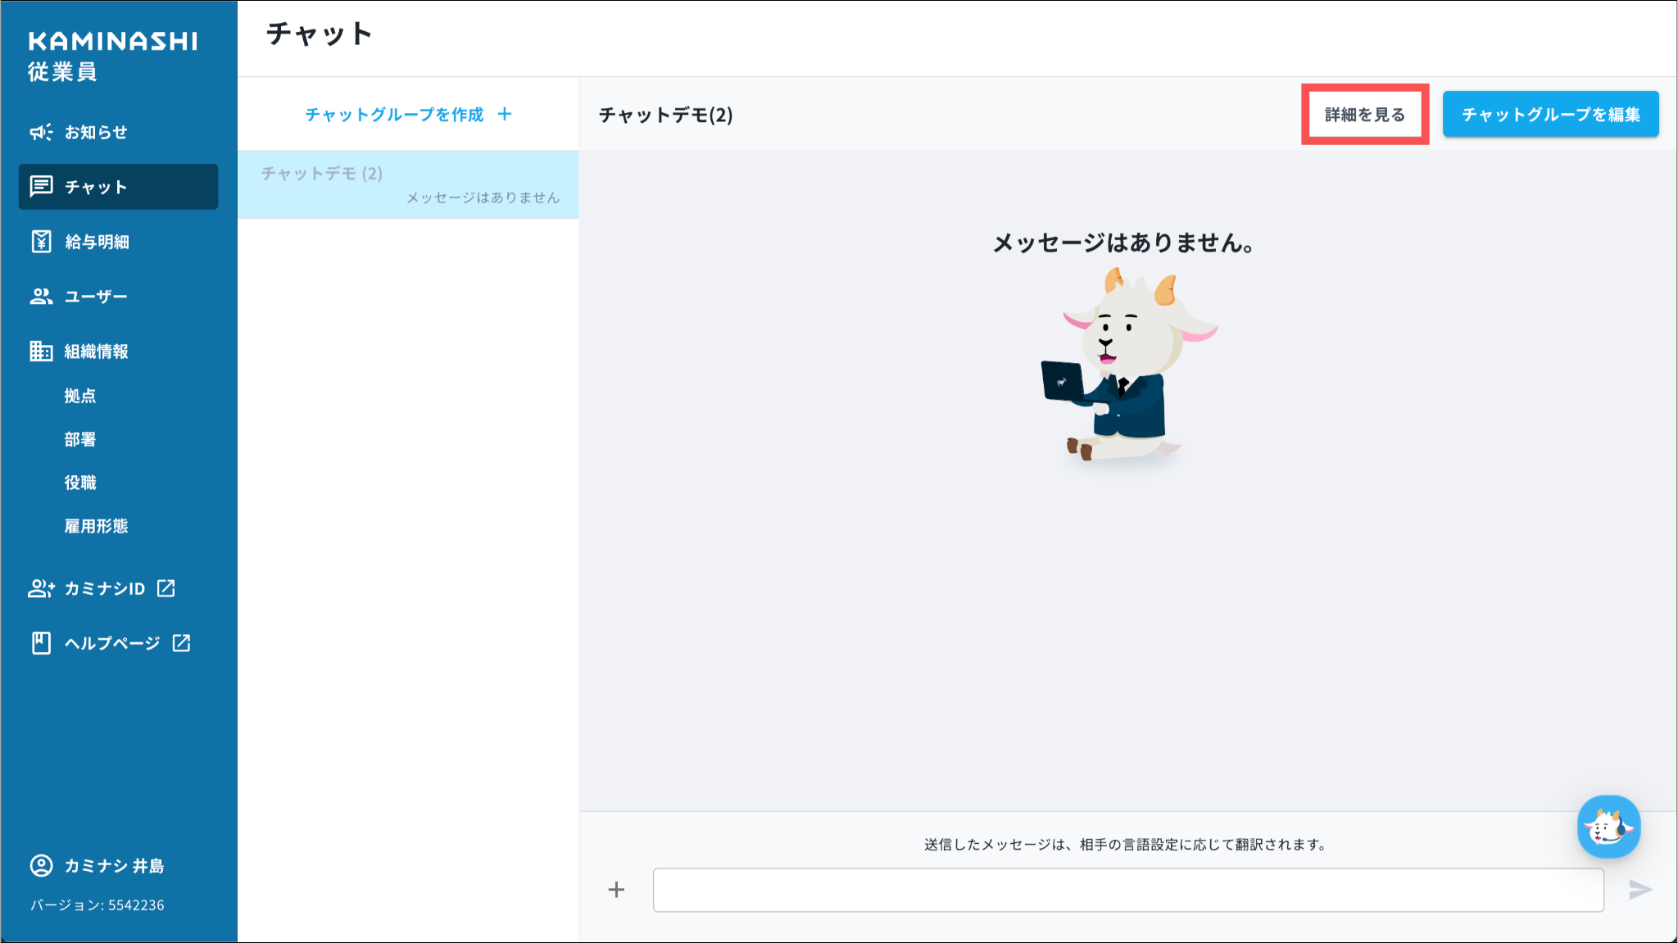This screenshot has width=1678, height=943.
Task: Select チャットデモ (2) conversation in list
Action: pyautogui.click(x=408, y=184)
